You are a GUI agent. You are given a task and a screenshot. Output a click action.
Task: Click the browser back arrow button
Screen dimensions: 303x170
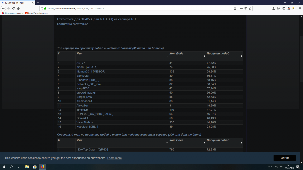pos(3,8)
